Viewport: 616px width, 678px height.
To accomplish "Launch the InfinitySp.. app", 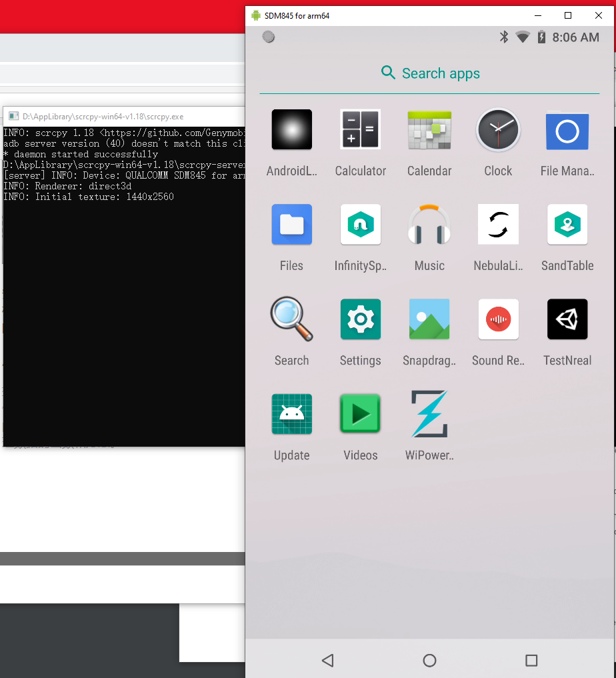I will click(361, 224).
